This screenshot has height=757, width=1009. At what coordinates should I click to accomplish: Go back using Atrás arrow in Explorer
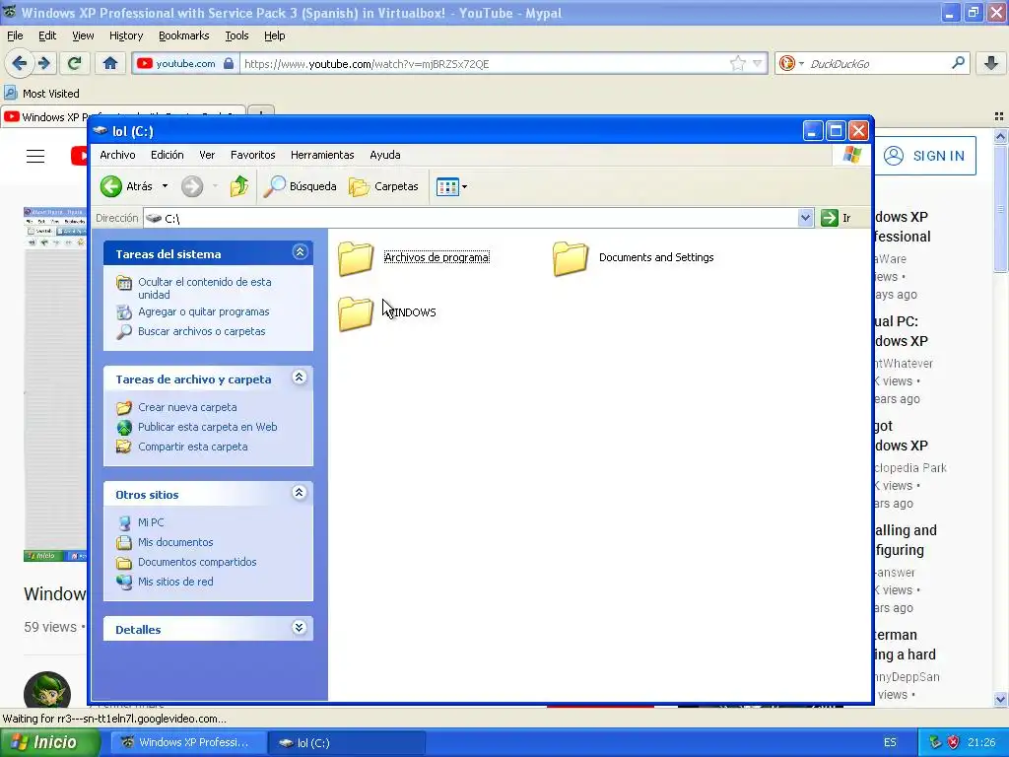point(110,186)
